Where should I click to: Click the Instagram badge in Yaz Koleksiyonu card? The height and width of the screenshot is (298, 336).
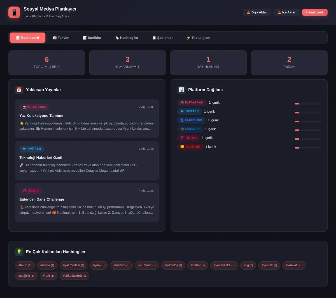(x=34, y=107)
